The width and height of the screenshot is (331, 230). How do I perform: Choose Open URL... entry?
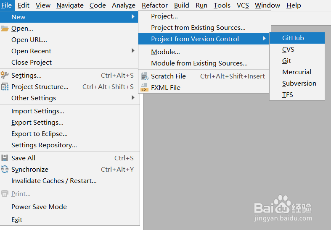coord(69,39)
